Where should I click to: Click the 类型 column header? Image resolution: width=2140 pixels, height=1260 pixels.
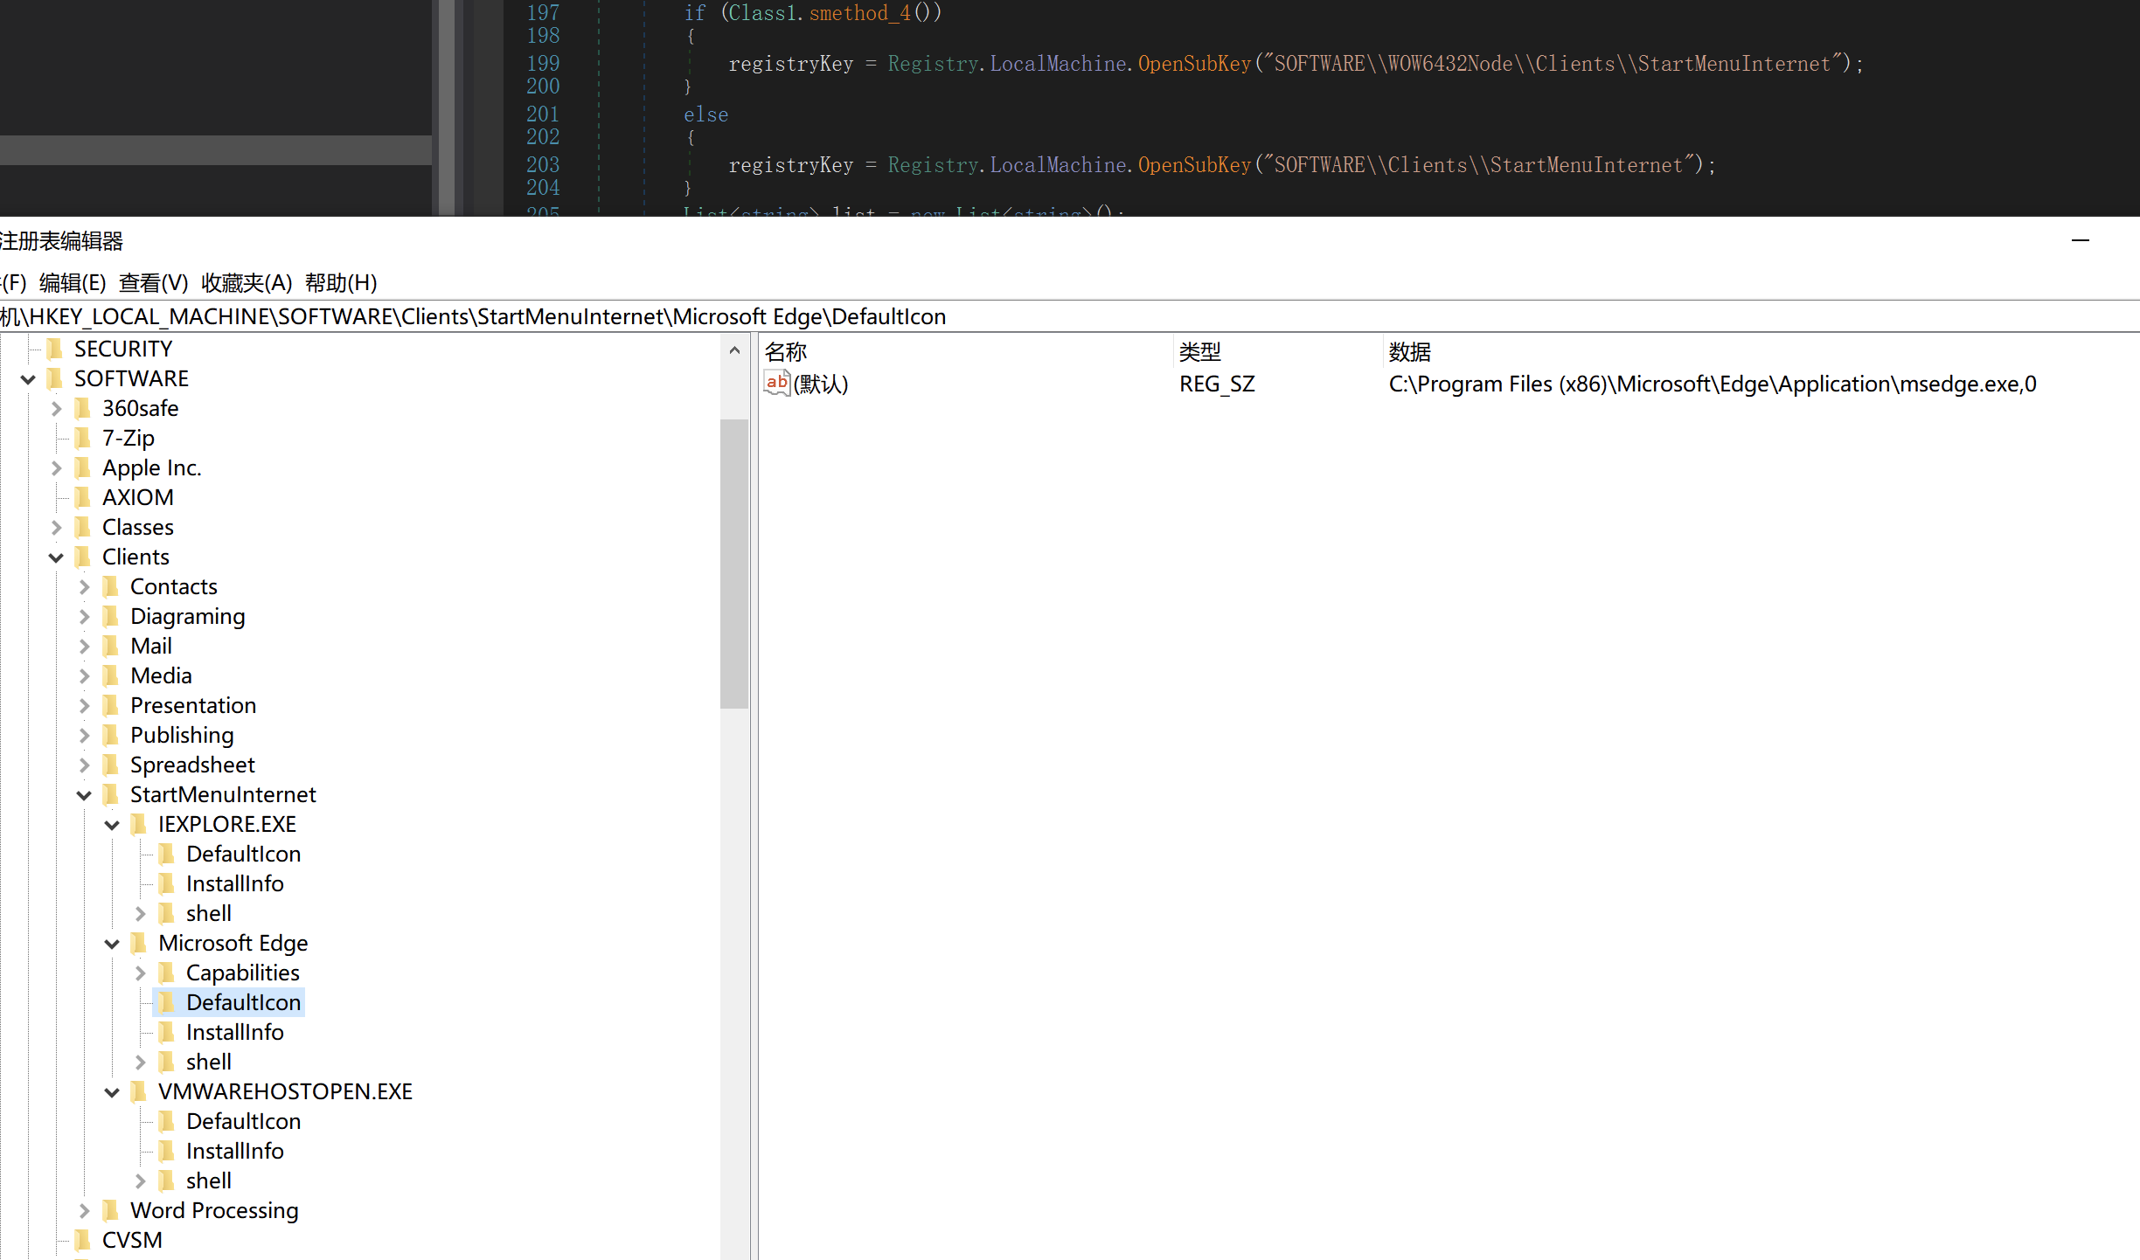click(x=1276, y=352)
